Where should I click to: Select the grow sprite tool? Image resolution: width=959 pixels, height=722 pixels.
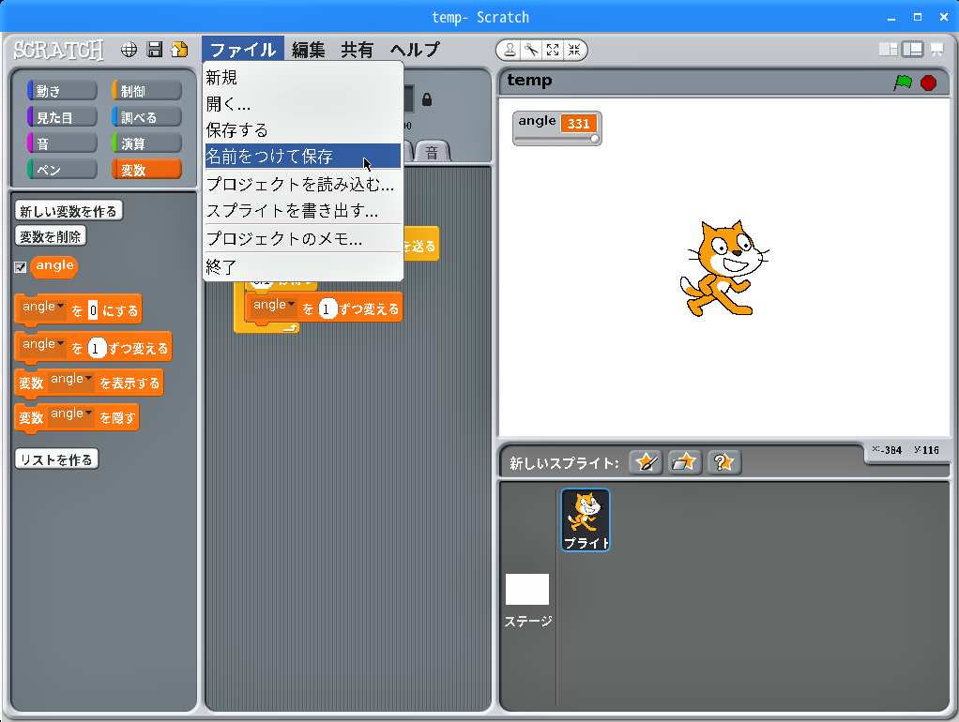[553, 50]
